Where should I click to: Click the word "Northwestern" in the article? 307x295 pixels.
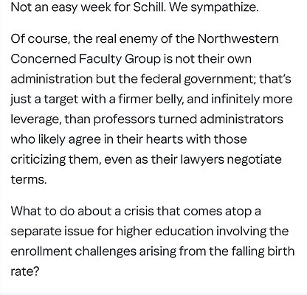238,38
